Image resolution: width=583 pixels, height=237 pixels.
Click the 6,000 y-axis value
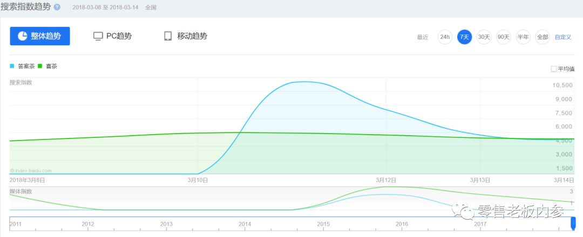(564, 127)
